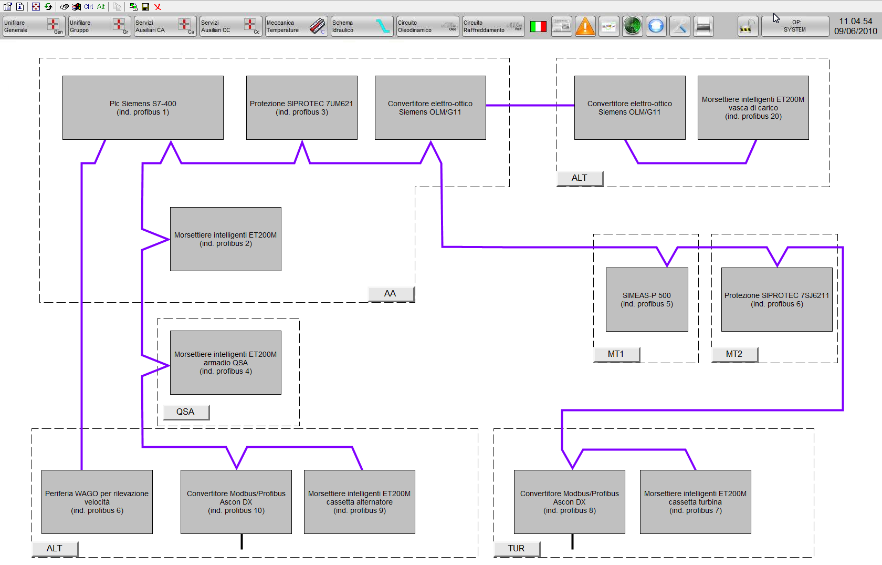
Task: Click the floppy disk save icon
Action: [x=145, y=7]
